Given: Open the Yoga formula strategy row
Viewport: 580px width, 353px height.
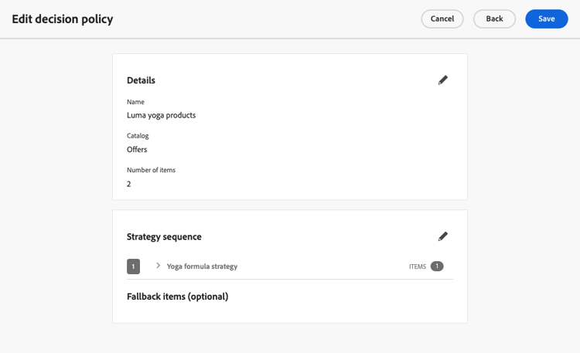Looking at the screenshot, I should click(202, 266).
